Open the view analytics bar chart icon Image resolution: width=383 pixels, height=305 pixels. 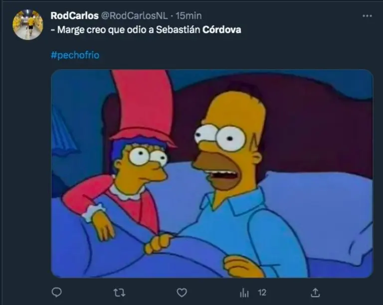pos(244,293)
